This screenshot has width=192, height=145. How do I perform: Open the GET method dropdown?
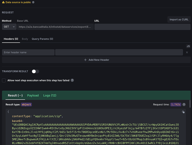pyautogui.click(x=9, y=27)
